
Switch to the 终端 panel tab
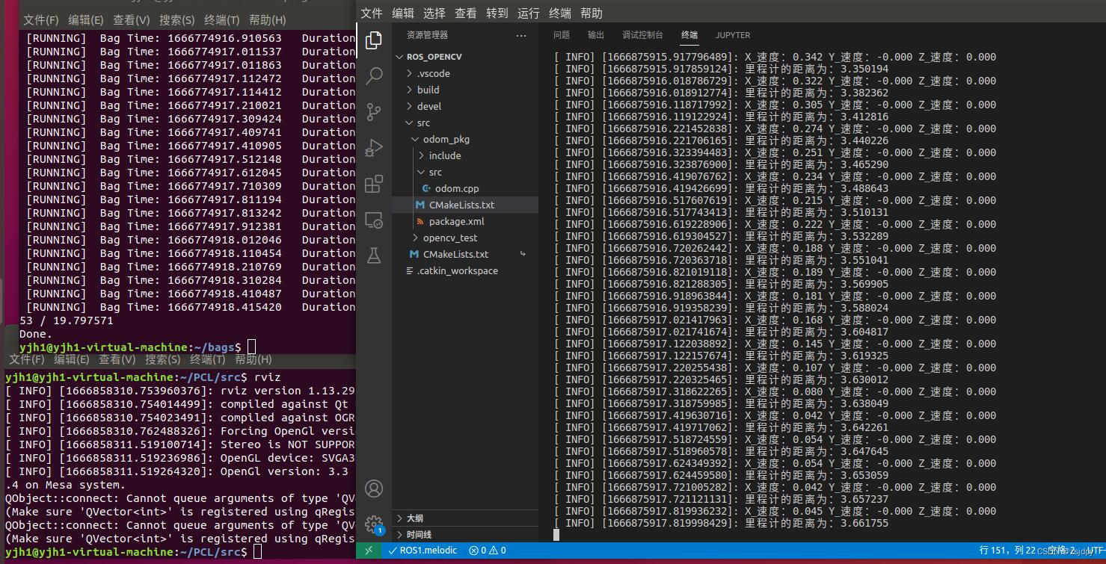tap(689, 35)
